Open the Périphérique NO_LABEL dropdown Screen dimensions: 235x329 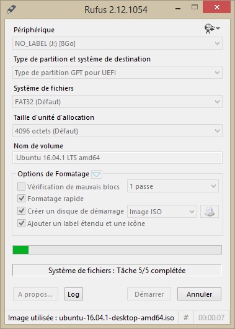pos(117,43)
